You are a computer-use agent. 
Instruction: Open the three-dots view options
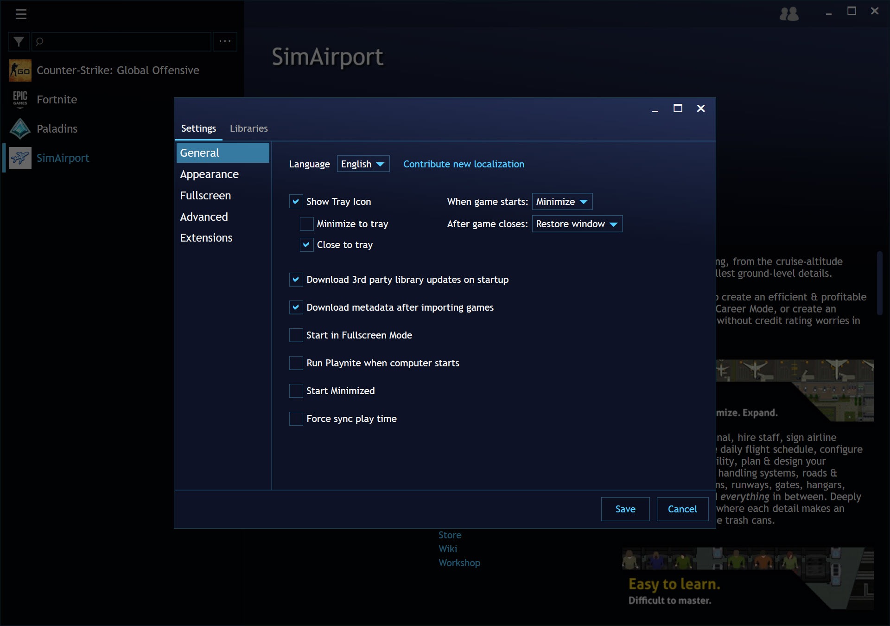click(x=225, y=42)
